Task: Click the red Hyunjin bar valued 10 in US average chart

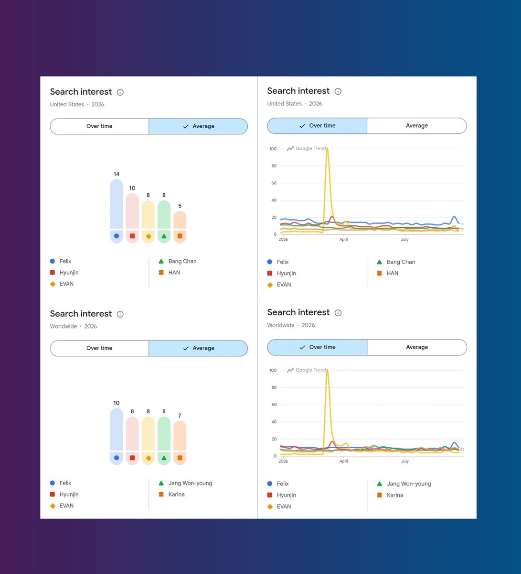Action: 132,218
